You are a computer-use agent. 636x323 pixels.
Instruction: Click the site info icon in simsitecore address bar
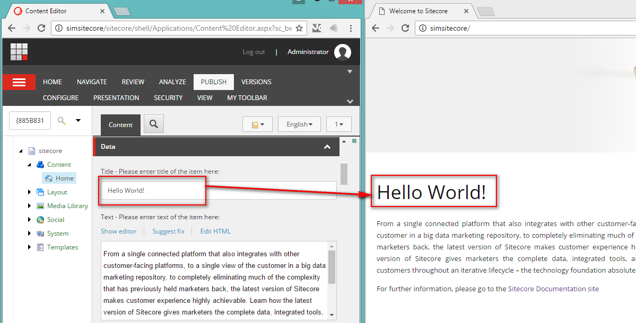423,29
